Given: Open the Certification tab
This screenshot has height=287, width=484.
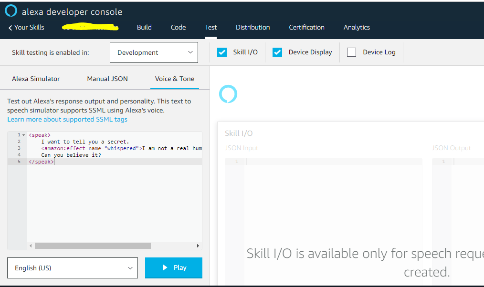Looking at the screenshot, I should coord(306,28).
